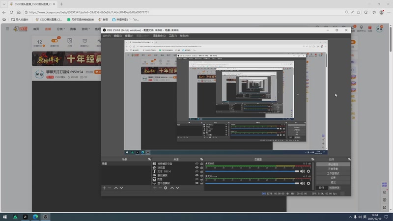Toggle visibility of 图像 source

point(197,179)
